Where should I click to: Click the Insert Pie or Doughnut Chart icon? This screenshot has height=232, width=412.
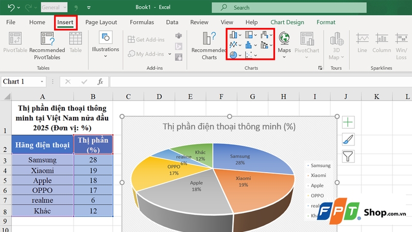[x=234, y=55]
